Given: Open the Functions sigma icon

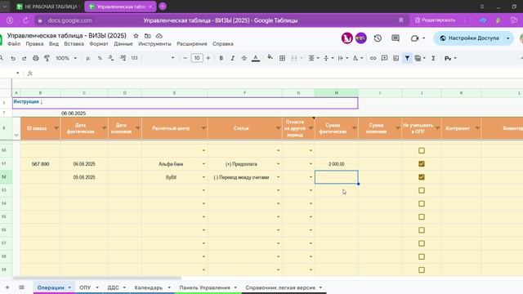Looking at the screenshot, I should point(433,58).
